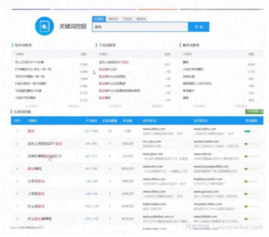Click the 54 / 363 index value
This screenshot has width=269, height=237.
point(91,144)
